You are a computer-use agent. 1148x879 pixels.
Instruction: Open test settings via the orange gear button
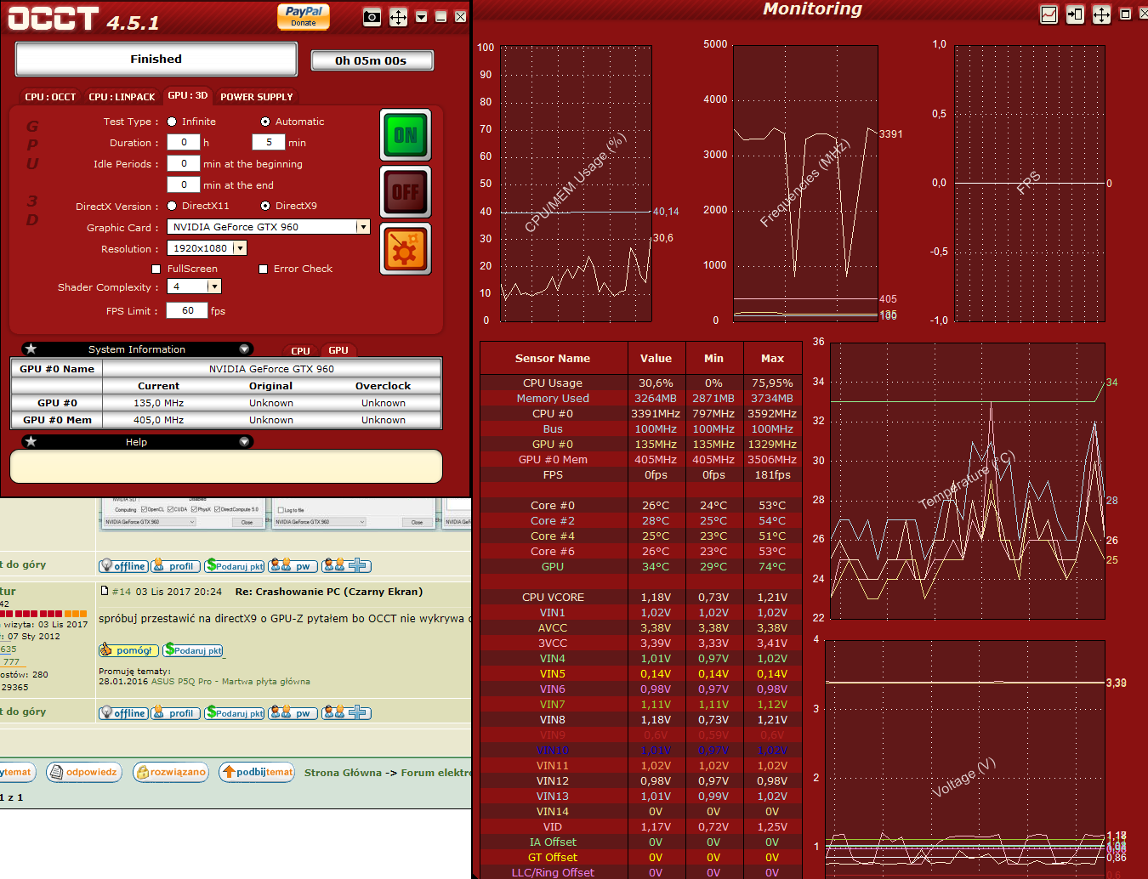point(406,249)
